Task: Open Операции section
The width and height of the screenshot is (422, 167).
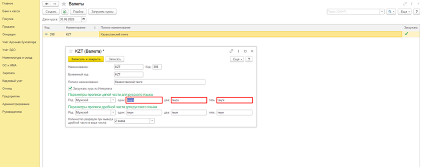Action: pos(9,35)
